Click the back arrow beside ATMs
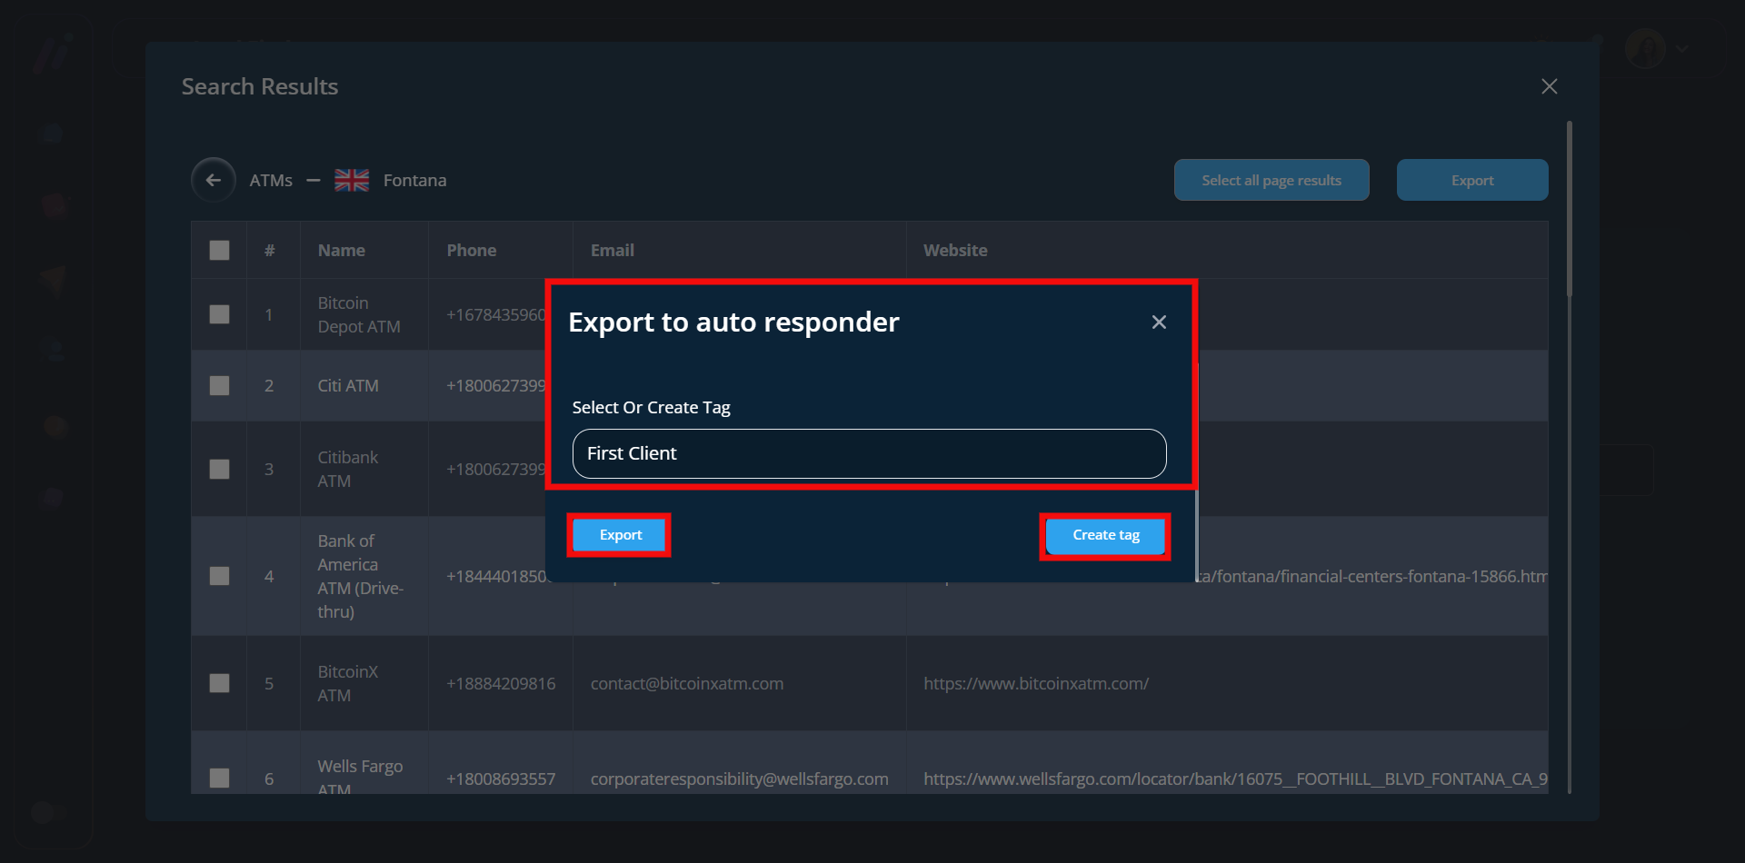This screenshot has height=863, width=1745. [213, 180]
